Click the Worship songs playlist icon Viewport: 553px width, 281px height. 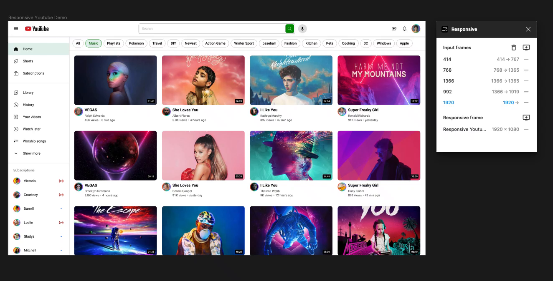(16, 141)
